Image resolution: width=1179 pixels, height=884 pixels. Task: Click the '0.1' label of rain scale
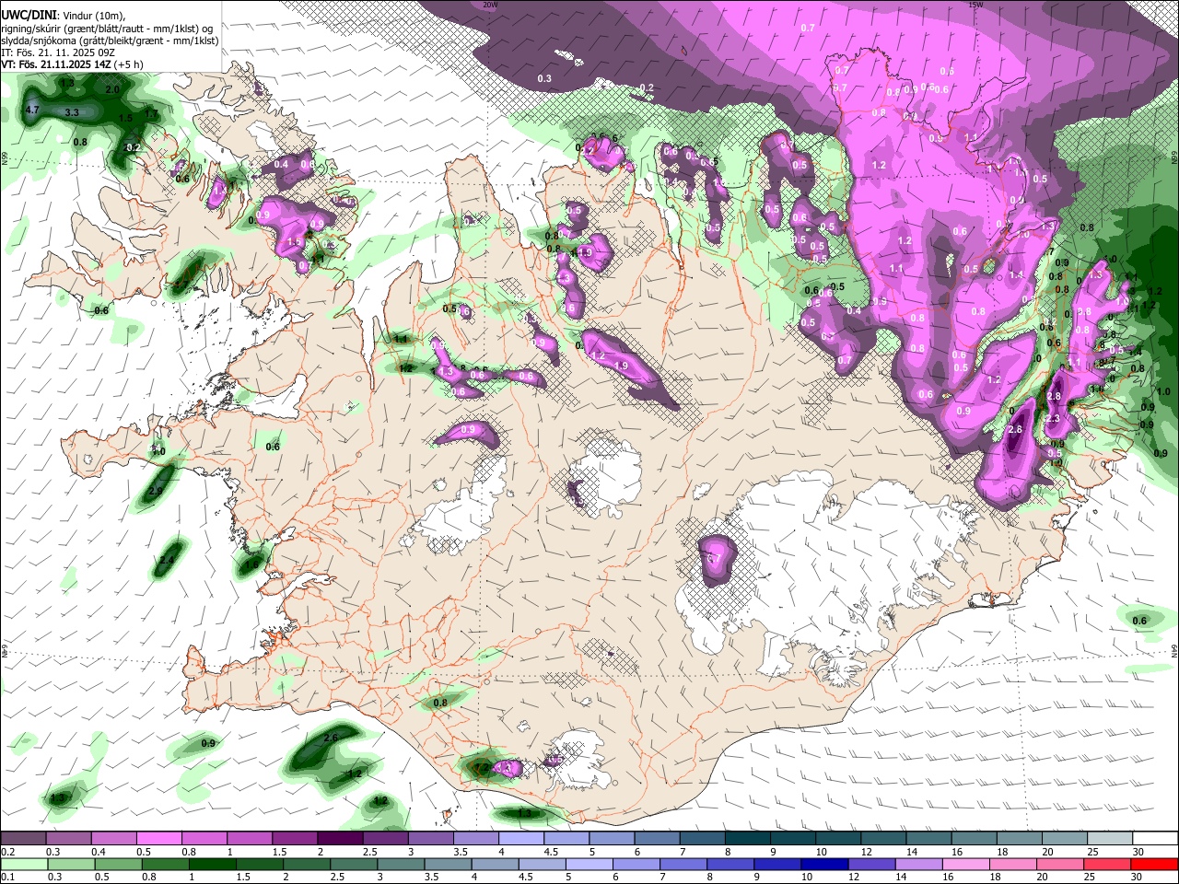(6, 878)
